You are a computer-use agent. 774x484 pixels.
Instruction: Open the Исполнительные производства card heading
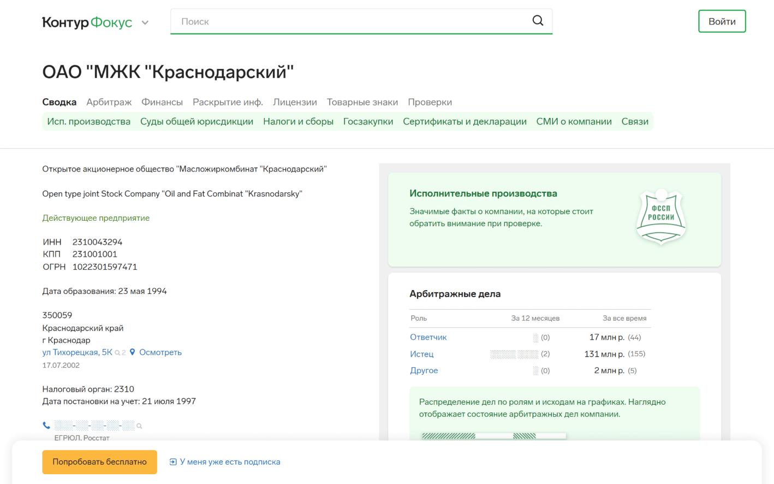483,193
